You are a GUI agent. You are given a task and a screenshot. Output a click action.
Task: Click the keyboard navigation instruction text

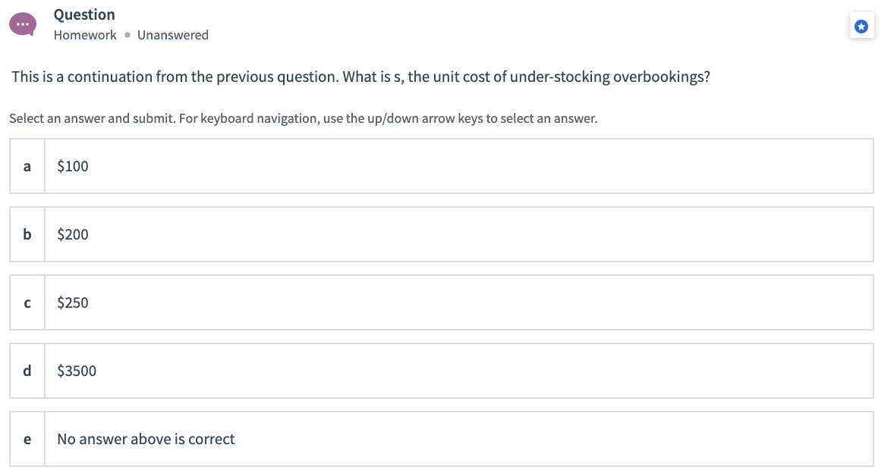tap(303, 118)
